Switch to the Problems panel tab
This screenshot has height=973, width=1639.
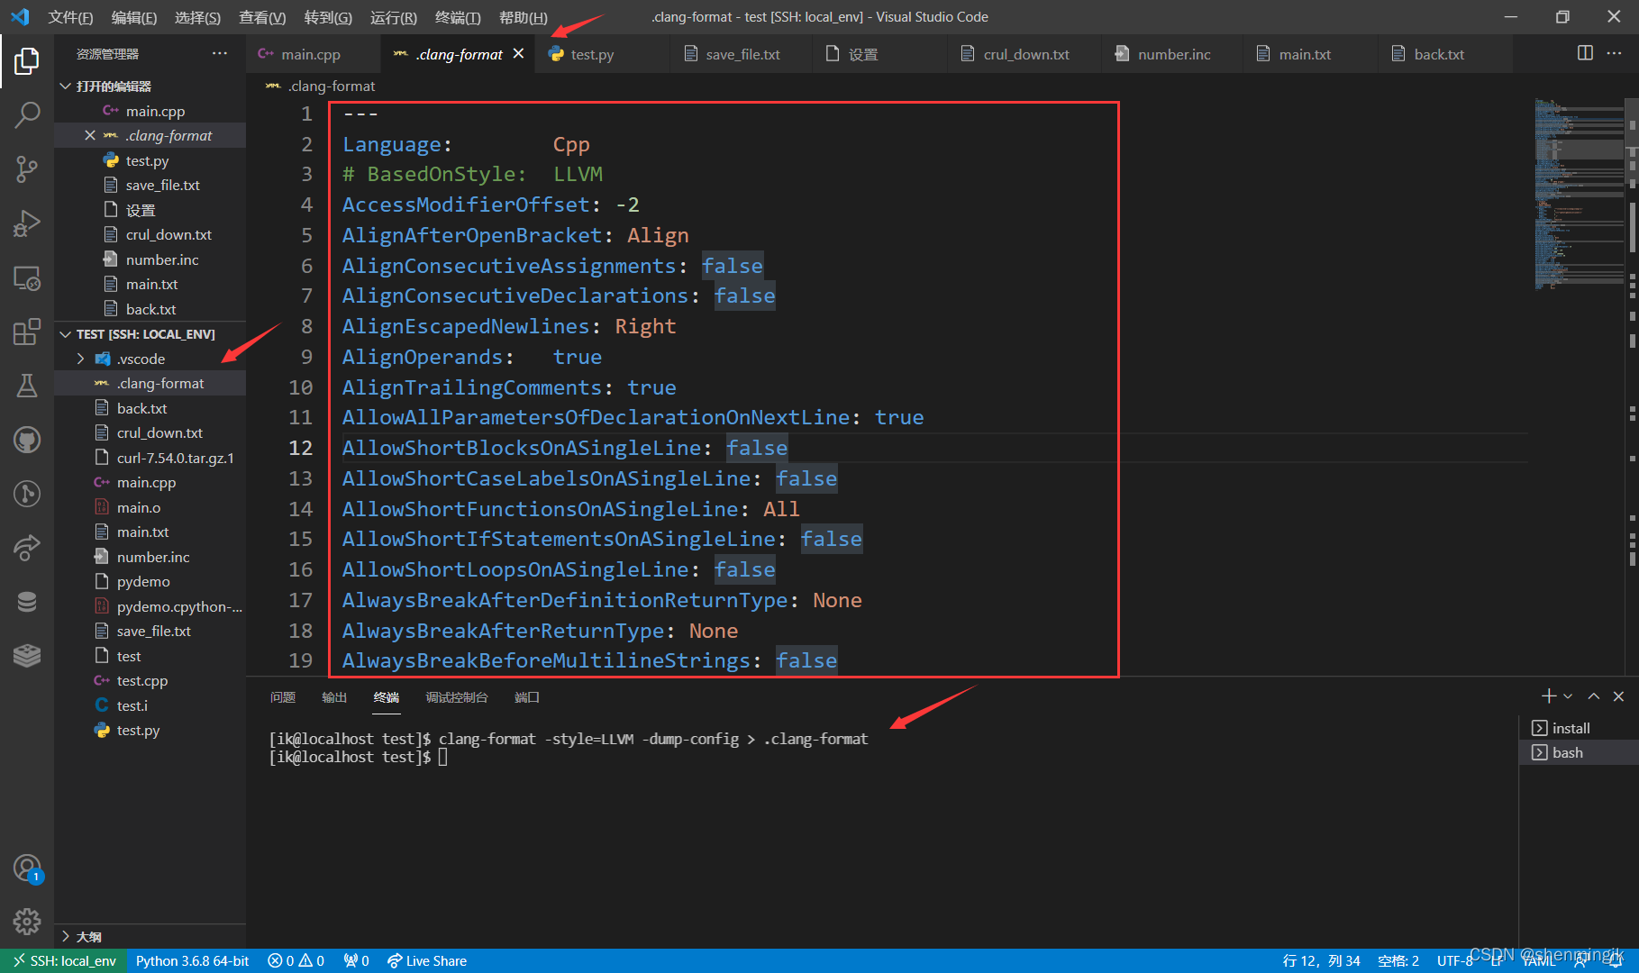pos(283,697)
